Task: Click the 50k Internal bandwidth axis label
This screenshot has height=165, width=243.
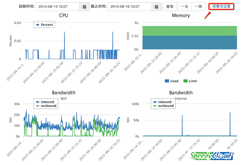Action: (x=136, y=120)
